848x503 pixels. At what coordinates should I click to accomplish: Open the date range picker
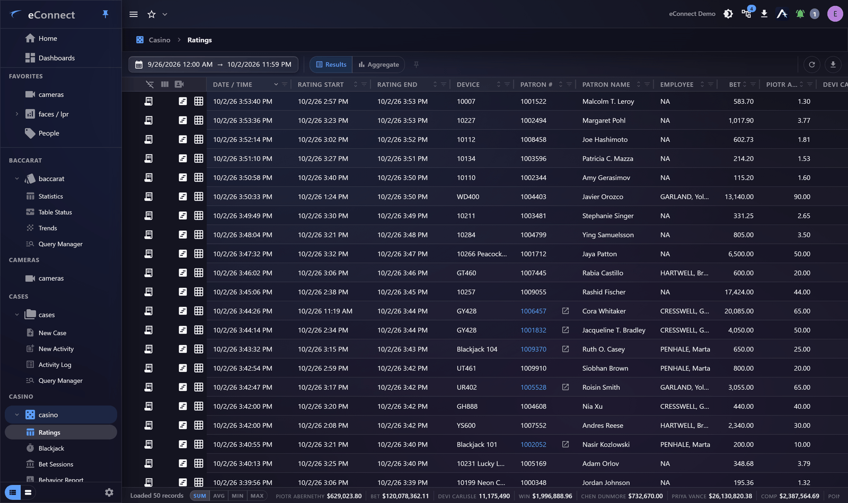click(x=213, y=65)
